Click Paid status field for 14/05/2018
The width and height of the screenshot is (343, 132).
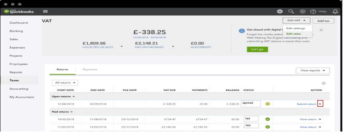[x=251, y=119]
